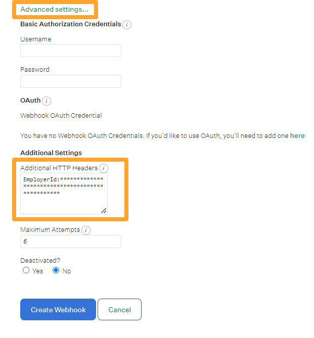Viewport: 314px width, 338px height.
Task: Click the textarea resize handle icon
Action: click(x=104, y=211)
